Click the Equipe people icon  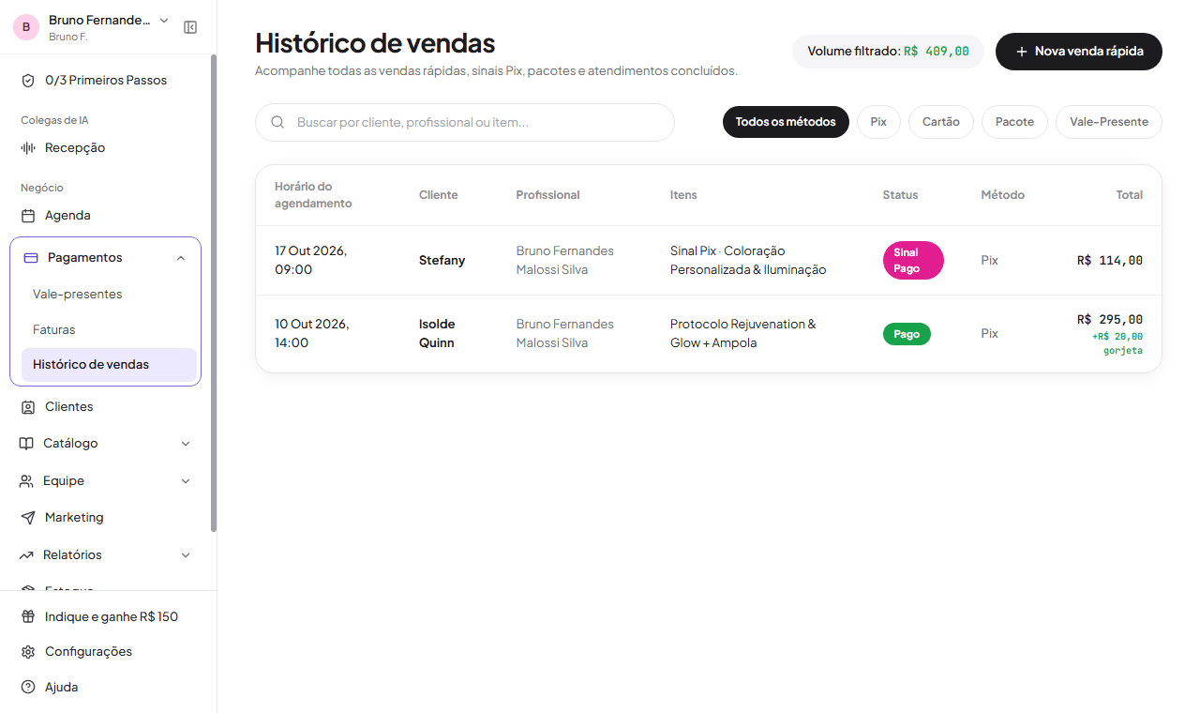[x=26, y=481]
